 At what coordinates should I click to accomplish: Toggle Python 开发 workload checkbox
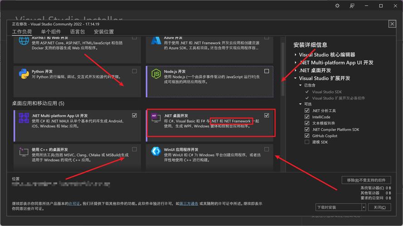point(135,71)
